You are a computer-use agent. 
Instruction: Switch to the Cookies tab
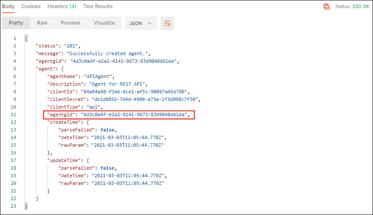point(31,6)
